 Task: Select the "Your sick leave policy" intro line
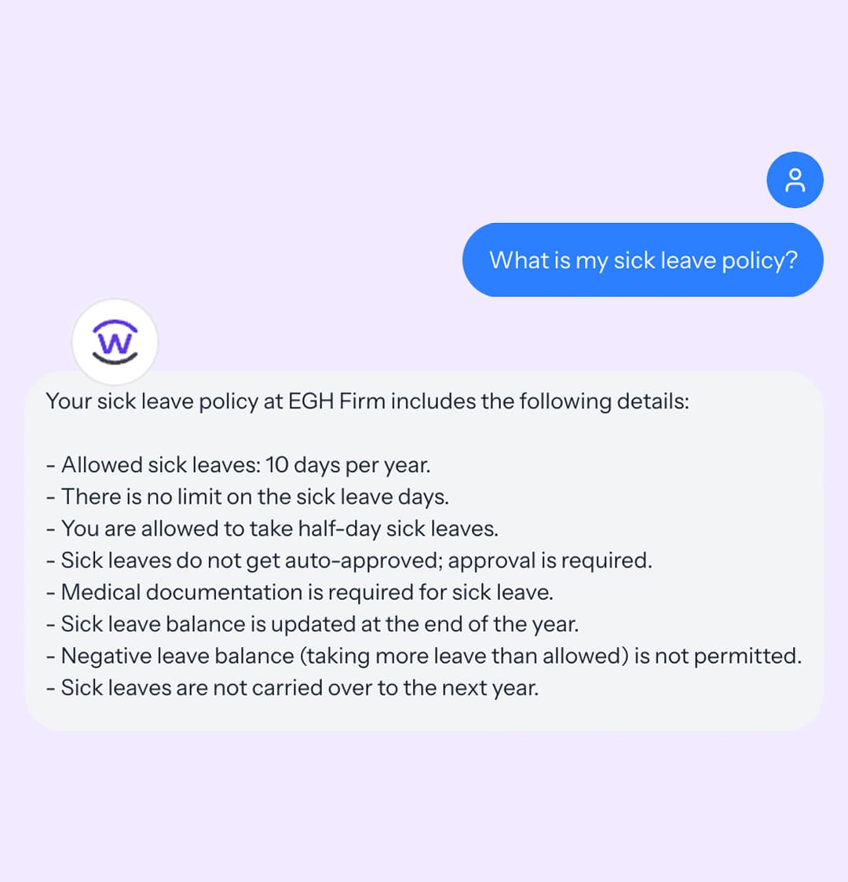point(367,401)
